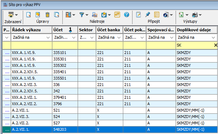This screenshot has height=134, width=218.
Task: Open the orange checklist icon
Action: [x=157, y=15]
